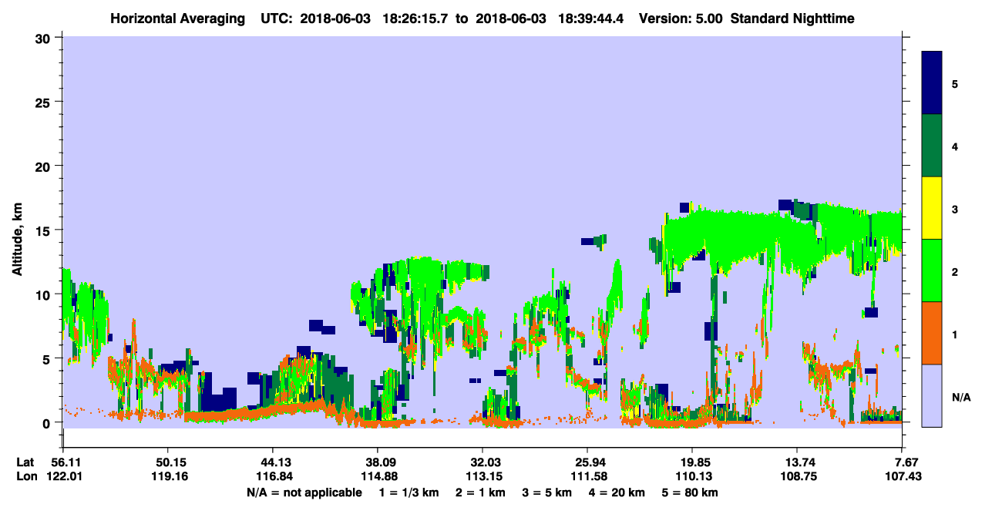The width and height of the screenshot is (1002, 514).
Task: Click the 'Lon' axis row label
Action: (25, 477)
